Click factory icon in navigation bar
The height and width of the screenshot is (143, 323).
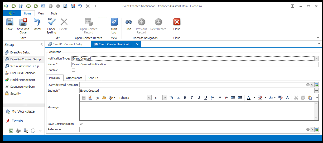pyautogui.click(x=18, y=130)
